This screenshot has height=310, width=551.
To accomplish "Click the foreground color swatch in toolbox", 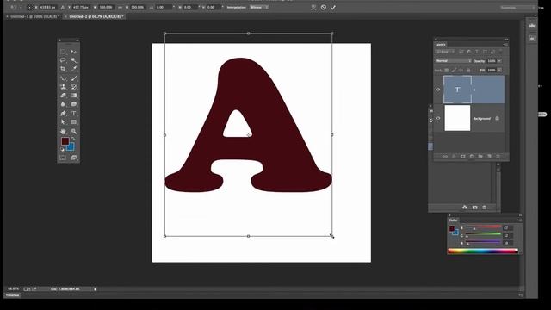I will (65, 140).
